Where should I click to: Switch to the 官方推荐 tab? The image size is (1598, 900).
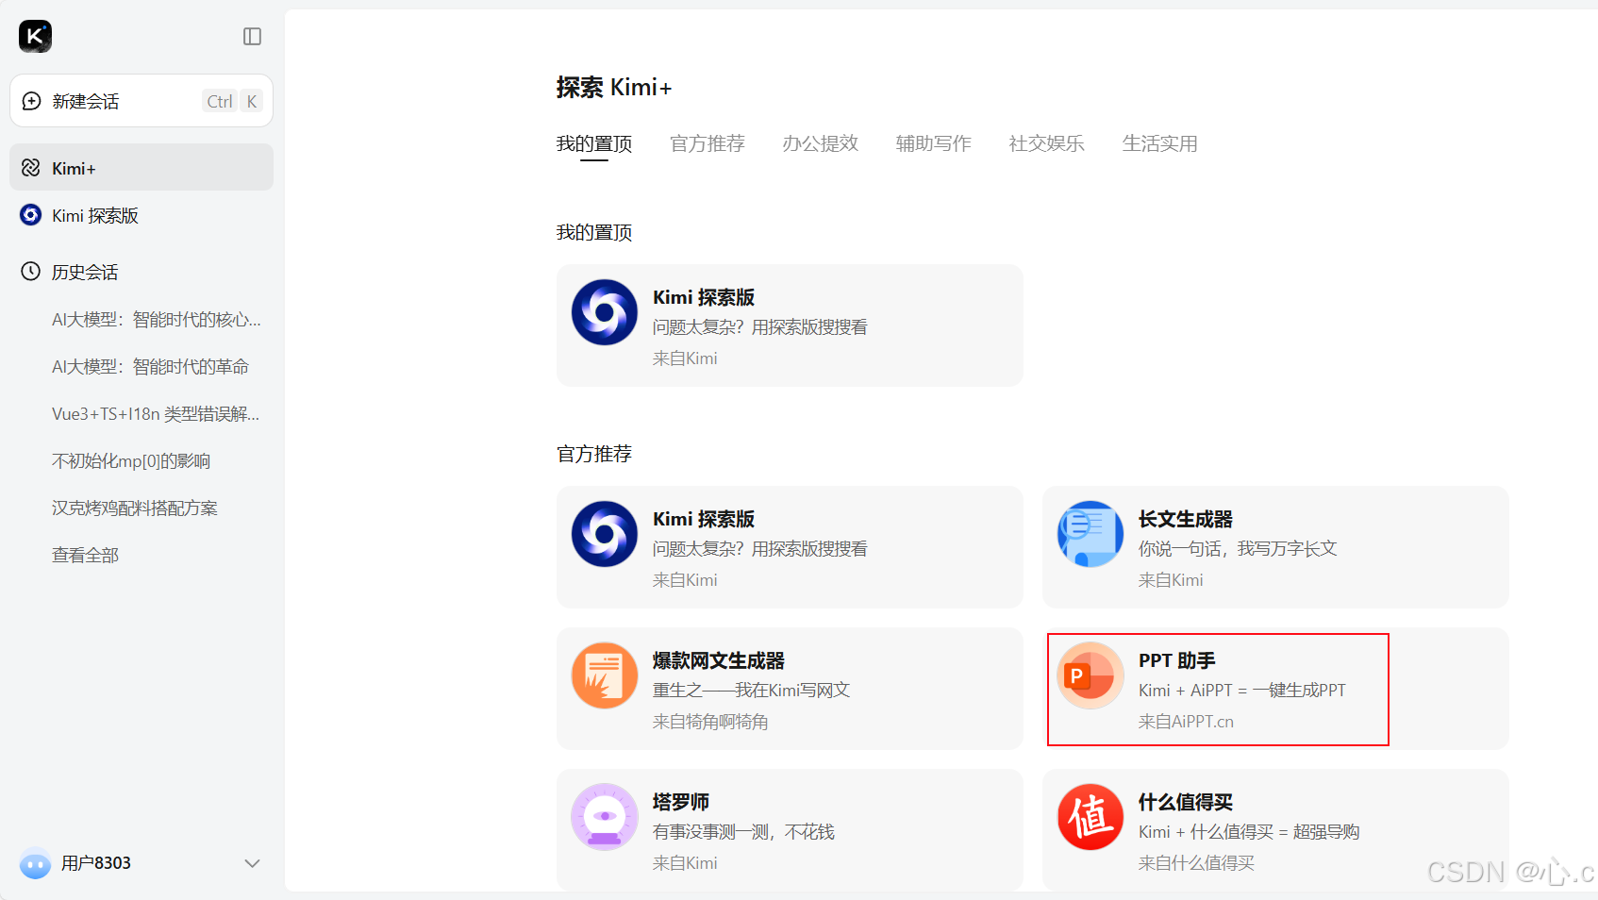click(x=707, y=143)
